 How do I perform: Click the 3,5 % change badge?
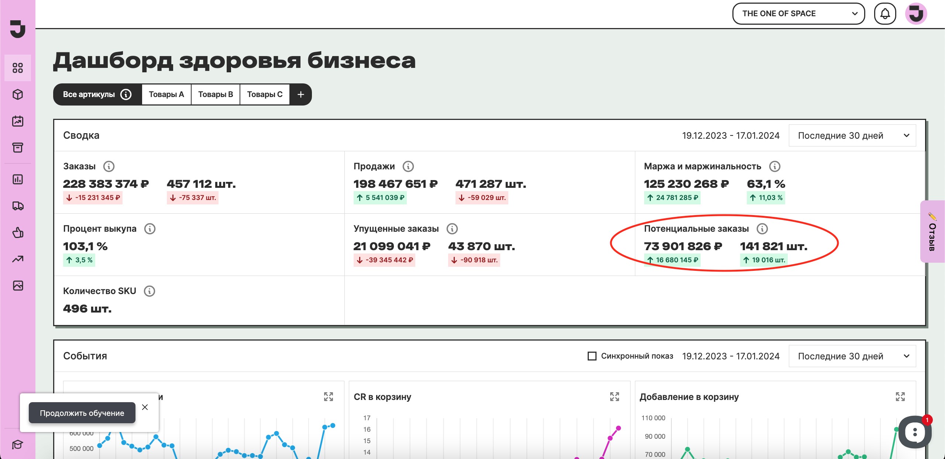coord(79,260)
